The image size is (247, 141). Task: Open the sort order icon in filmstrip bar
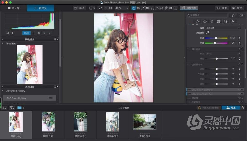[4, 108]
